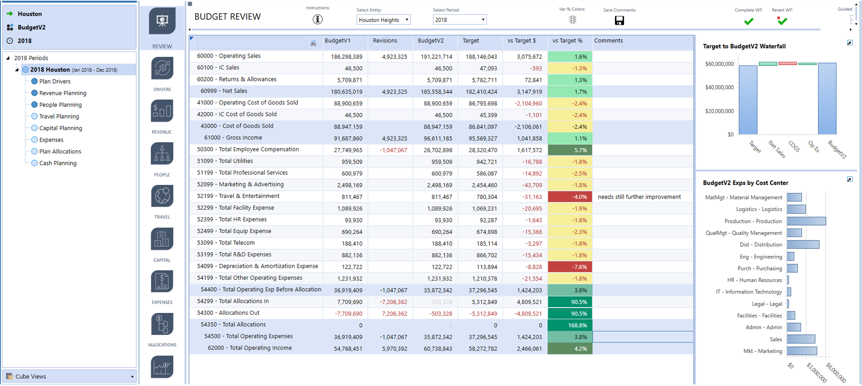Open the Instructions info icon

(318, 19)
